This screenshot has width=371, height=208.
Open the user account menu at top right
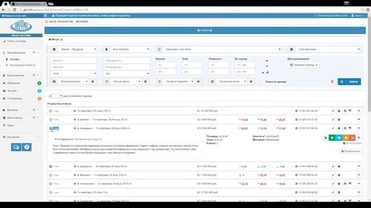(x=358, y=16)
